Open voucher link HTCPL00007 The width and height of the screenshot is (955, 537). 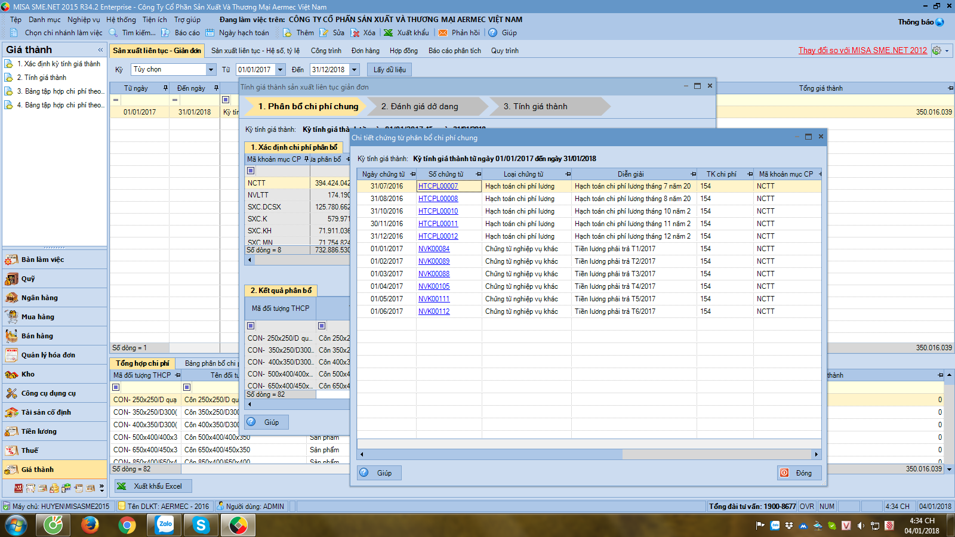click(438, 186)
